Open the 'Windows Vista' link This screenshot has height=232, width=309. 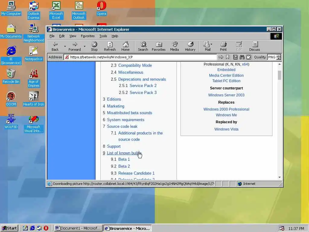point(226,129)
